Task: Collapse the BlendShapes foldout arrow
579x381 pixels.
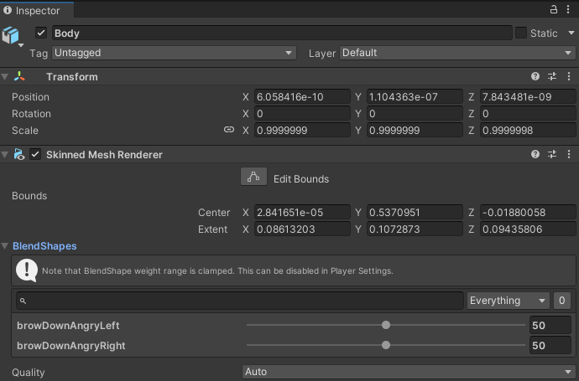Action: 5,246
